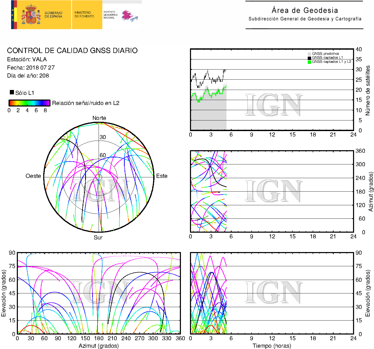Viewport: 374px width, 349px height.
Task: Click Subdirección General de Geodesia y Cartografía
Action: tap(305, 19)
